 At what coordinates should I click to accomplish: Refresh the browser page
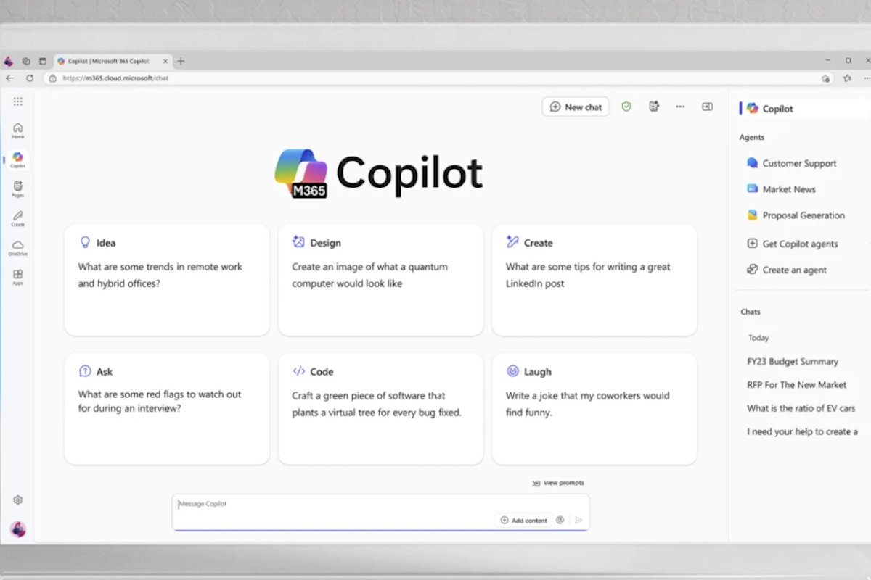(x=30, y=78)
